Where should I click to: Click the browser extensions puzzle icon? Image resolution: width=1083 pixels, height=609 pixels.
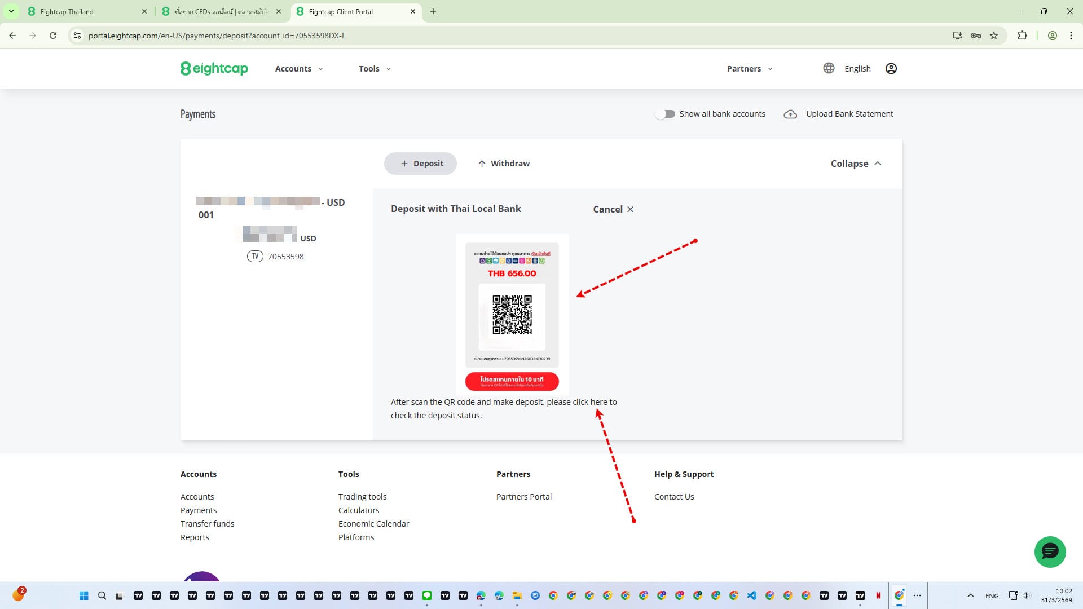tap(1022, 36)
